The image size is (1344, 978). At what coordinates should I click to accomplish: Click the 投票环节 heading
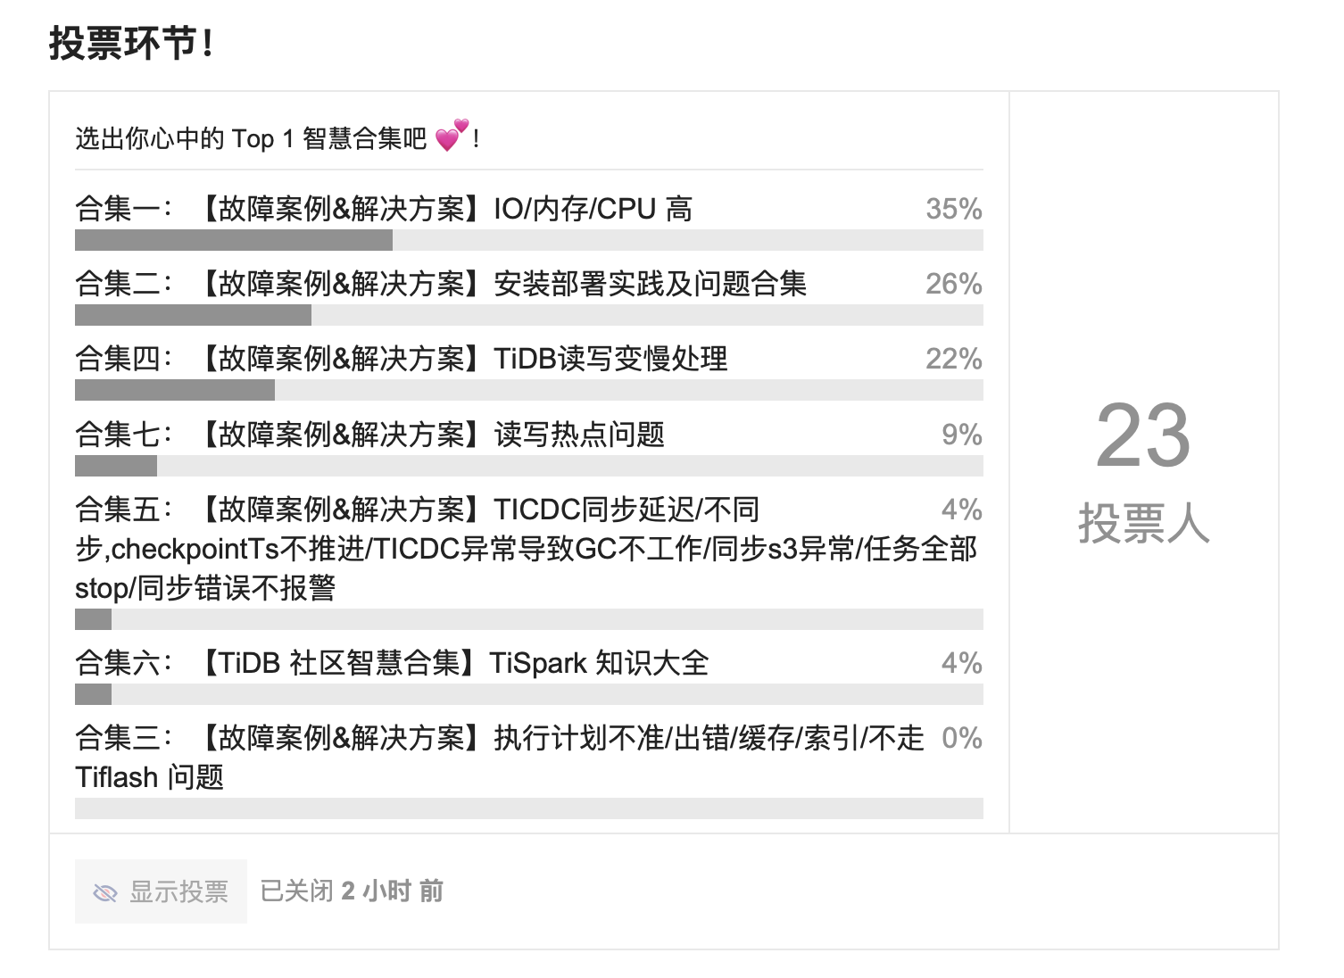point(131,44)
